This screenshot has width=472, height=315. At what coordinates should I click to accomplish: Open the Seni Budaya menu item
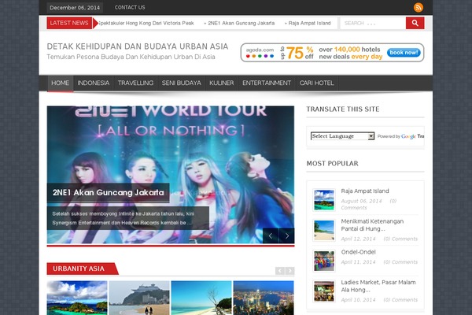(181, 83)
